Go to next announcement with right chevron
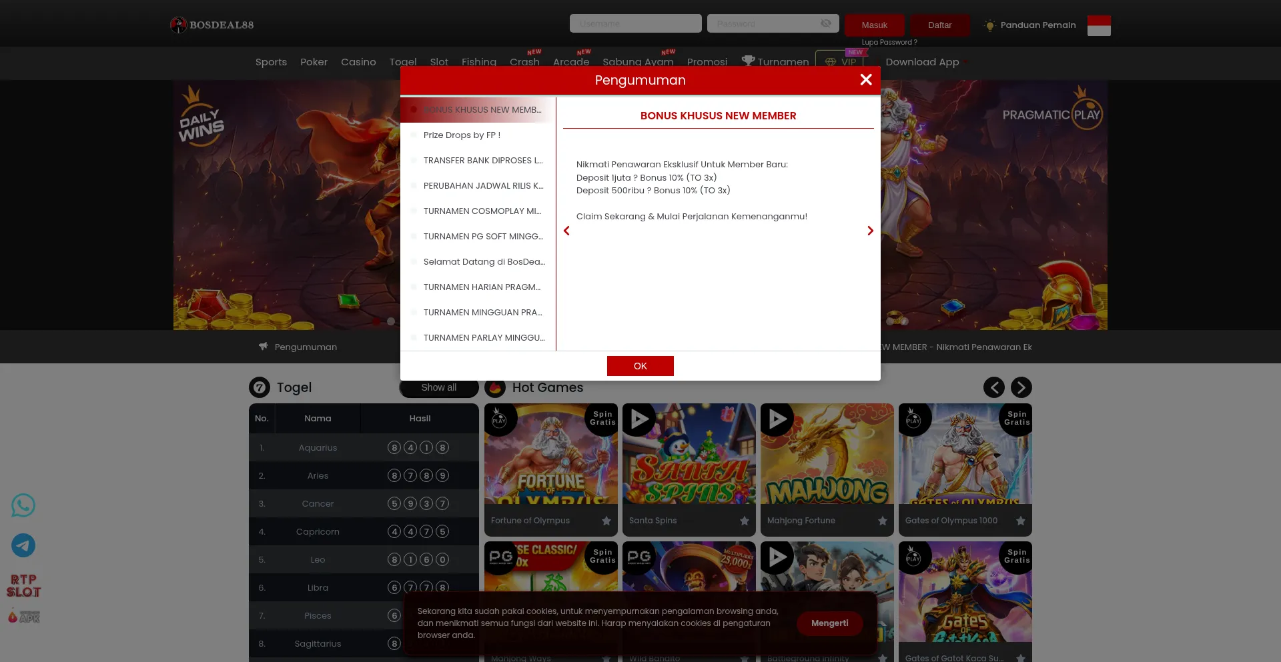Viewport: 1281px width, 662px height. point(870,231)
